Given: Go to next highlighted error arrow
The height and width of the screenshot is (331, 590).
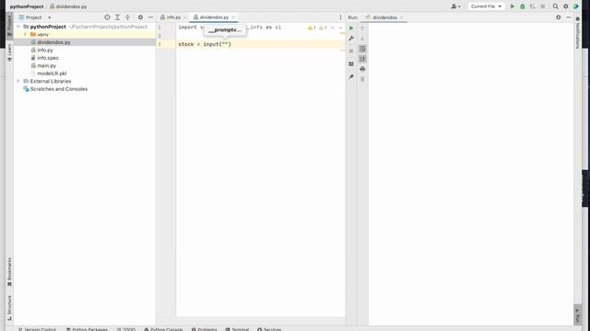Looking at the screenshot, I should point(340,28).
